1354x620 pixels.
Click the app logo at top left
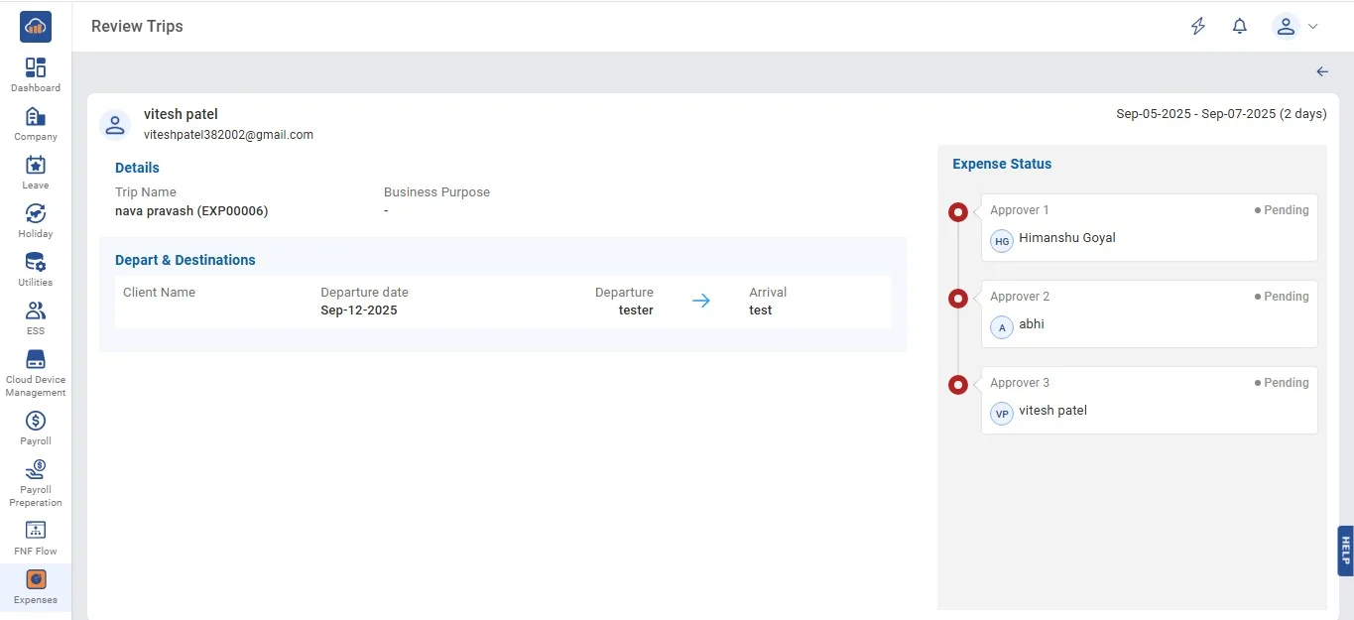coord(36,27)
